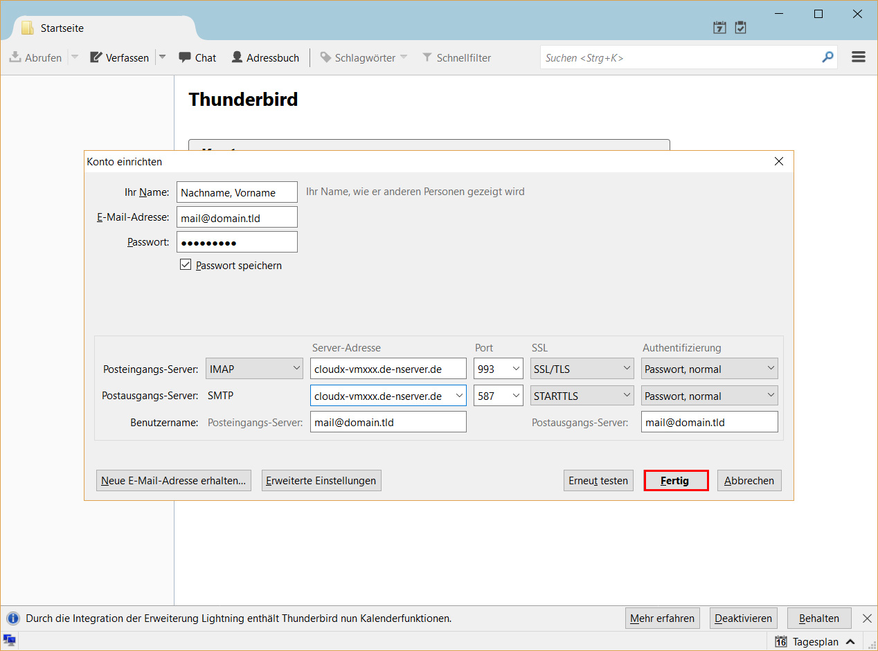
Task: Open the Lightning calendar icon
Action: tap(719, 27)
